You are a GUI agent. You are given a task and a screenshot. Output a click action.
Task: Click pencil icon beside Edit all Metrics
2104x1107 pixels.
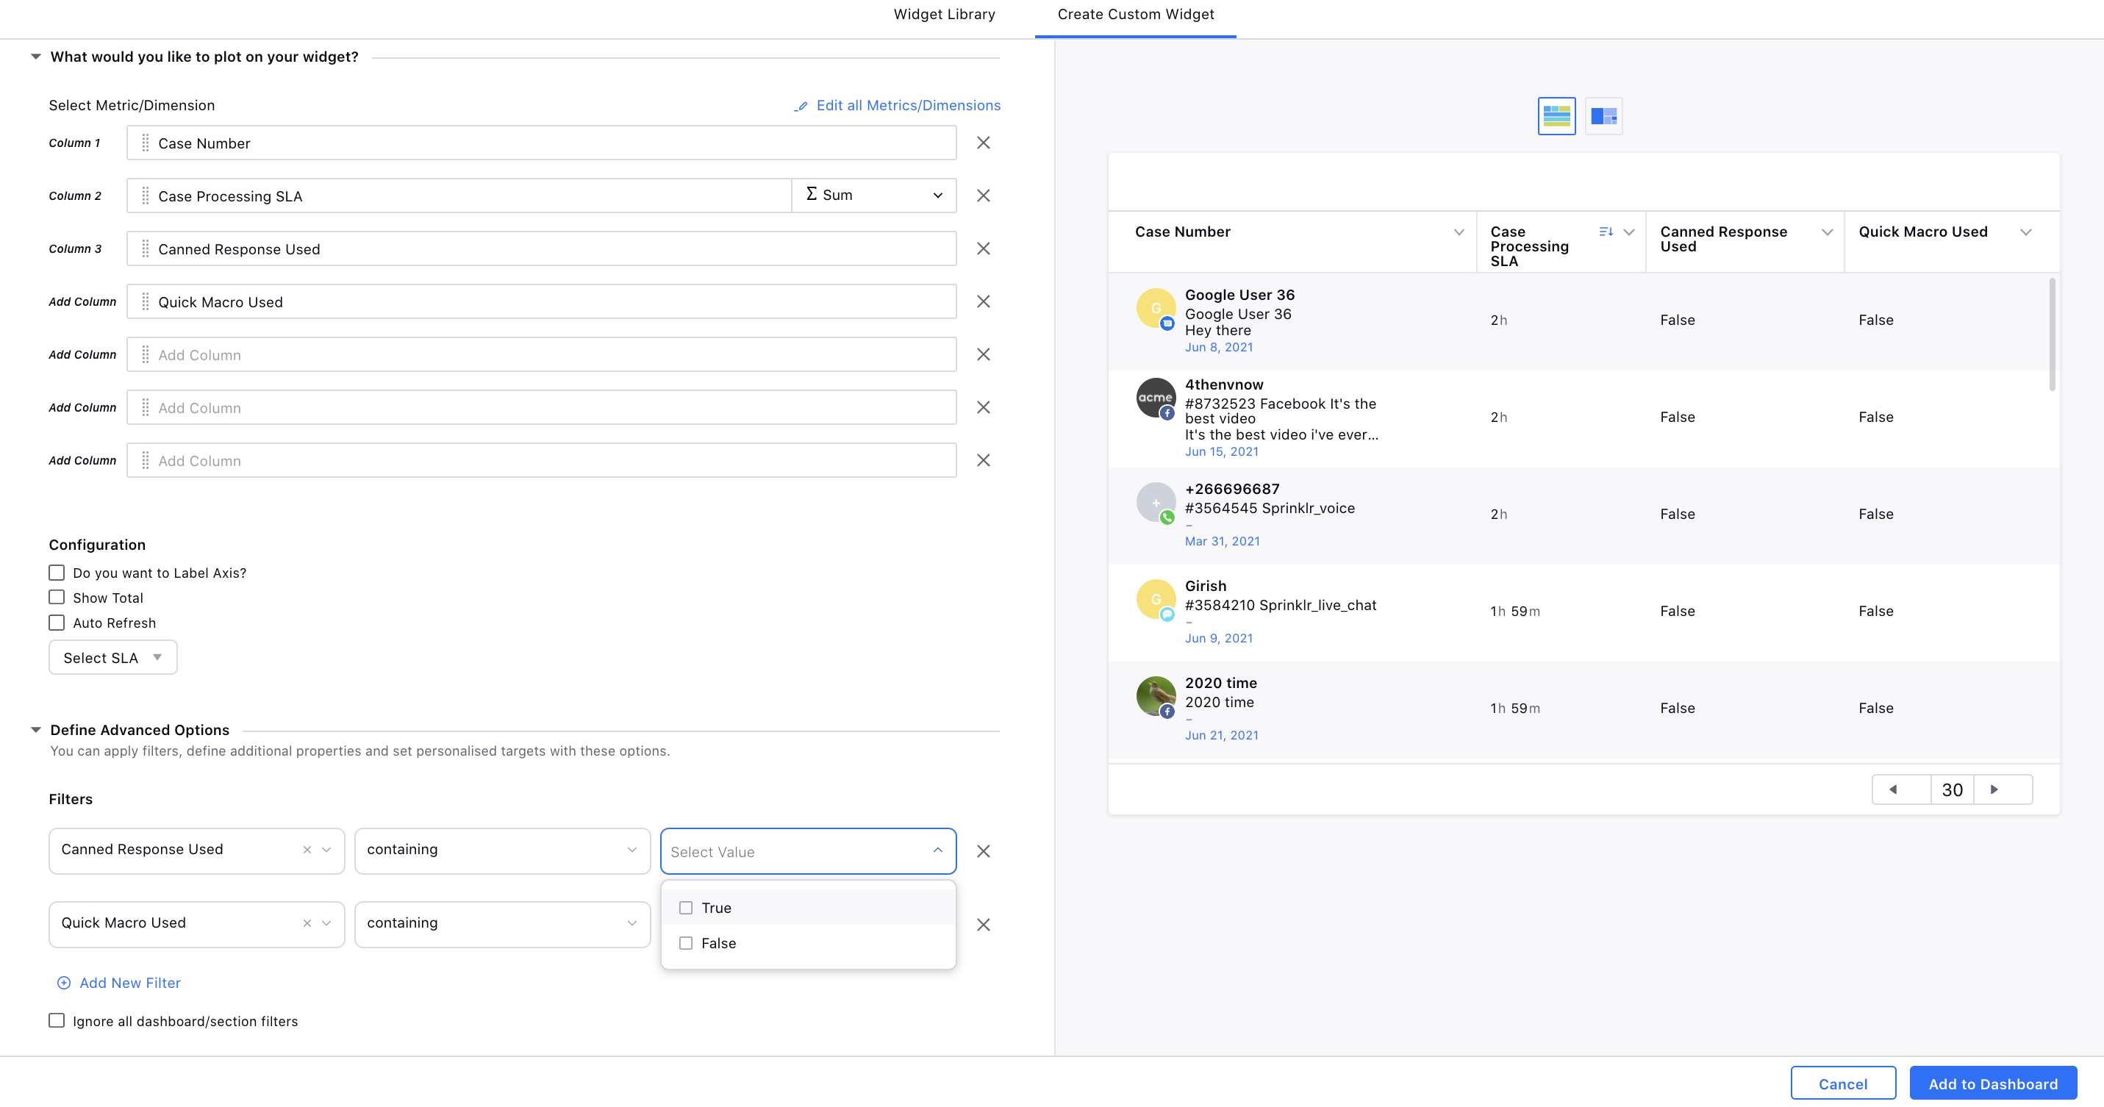pyautogui.click(x=801, y=106)
